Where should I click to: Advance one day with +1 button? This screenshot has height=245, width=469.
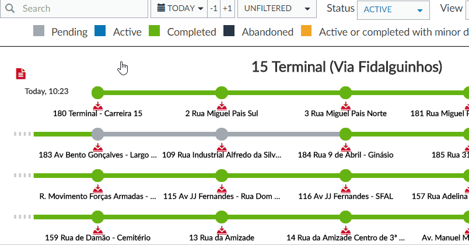pos(228,9)
